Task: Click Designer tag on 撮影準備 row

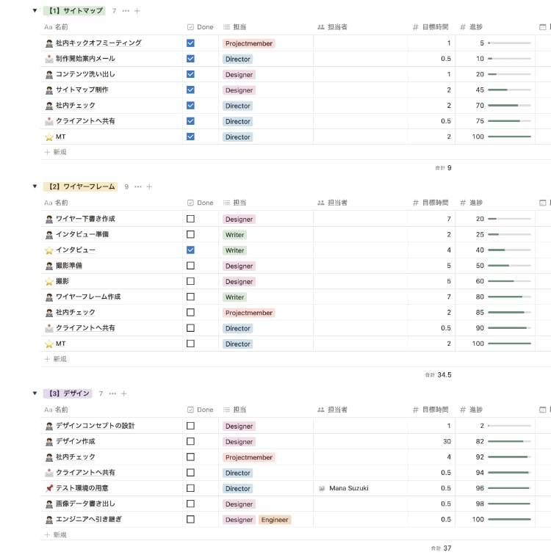Action: 239,266
